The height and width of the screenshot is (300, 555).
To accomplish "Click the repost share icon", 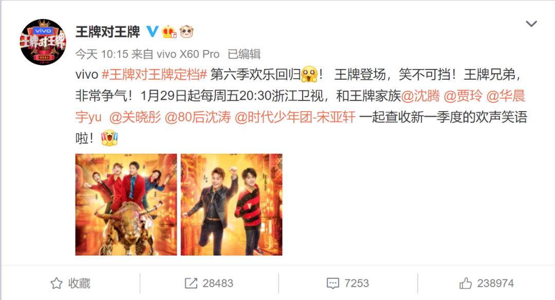I will click(191, 283).
